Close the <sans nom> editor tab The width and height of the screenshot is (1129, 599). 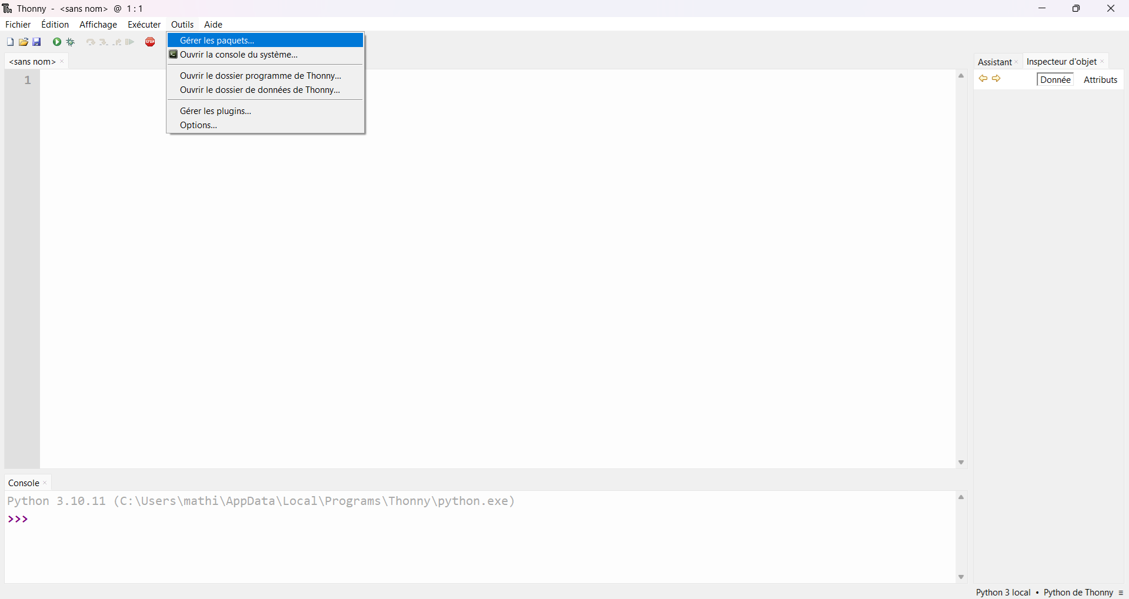coord(62,62)
